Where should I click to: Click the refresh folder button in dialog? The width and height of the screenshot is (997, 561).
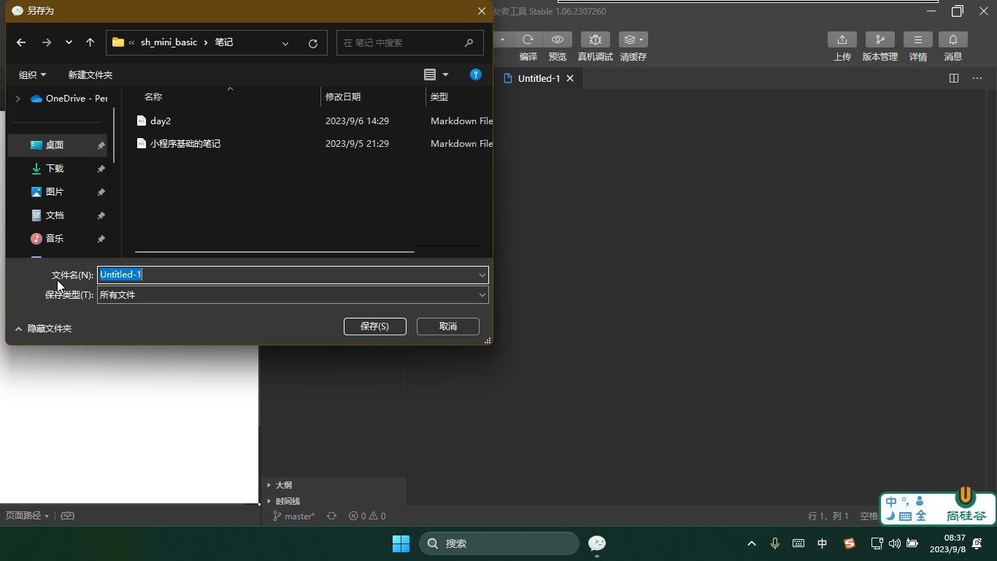tap(313, 43)
